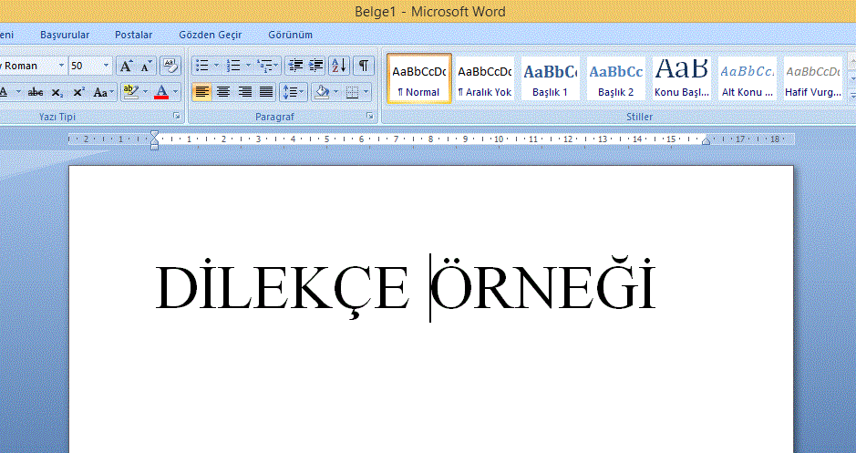
Task: Open the multilevel list menu
Action: (268, 66)
